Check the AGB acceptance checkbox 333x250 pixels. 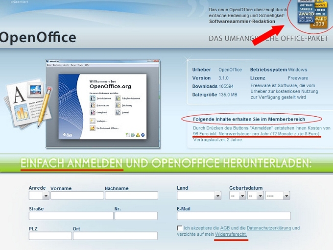(180, 228)
